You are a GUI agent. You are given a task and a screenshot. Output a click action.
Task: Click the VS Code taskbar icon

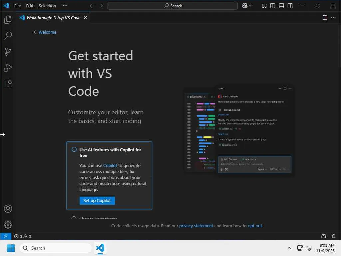pos(100,248)
